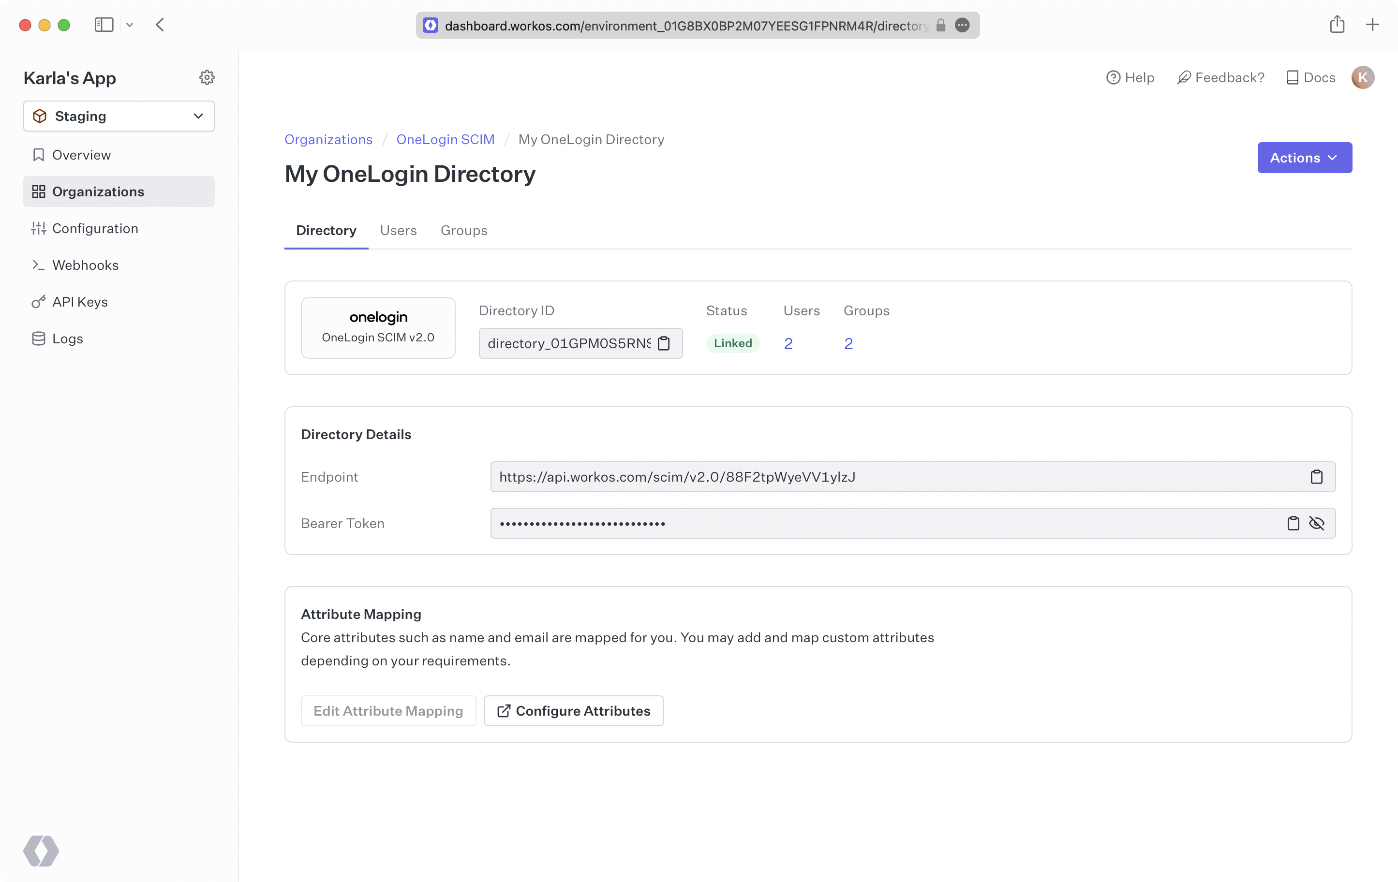Click the WorkOS logo at bottom left
Viewport: 1398px width, 882px height.
[41, 851]
